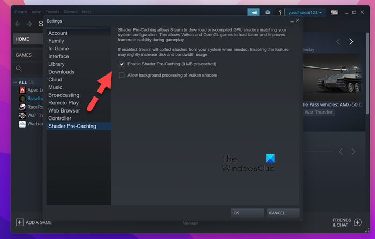Screen dimensions: 375x239
Task: Click the OK button in Settings
Action: point(247,213)
